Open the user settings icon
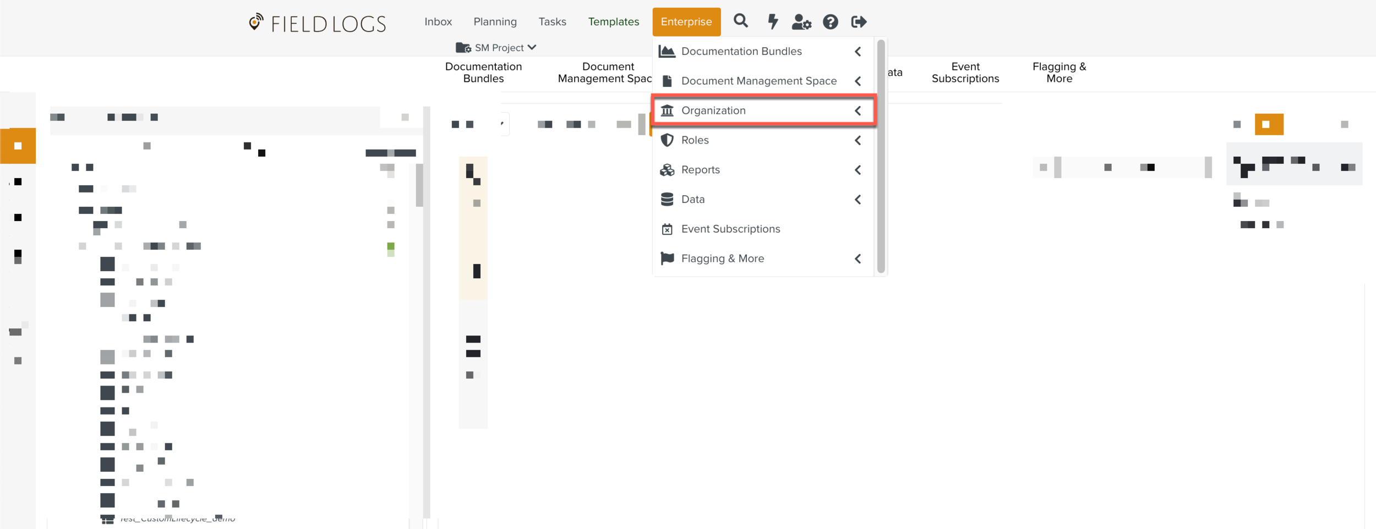Screen dimensions: 1376x529 (x=801, y=22)
